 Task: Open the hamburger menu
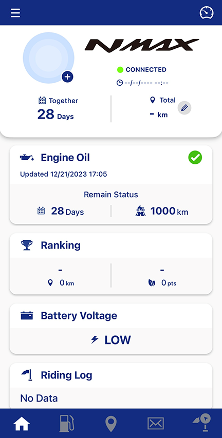(15, 13)
